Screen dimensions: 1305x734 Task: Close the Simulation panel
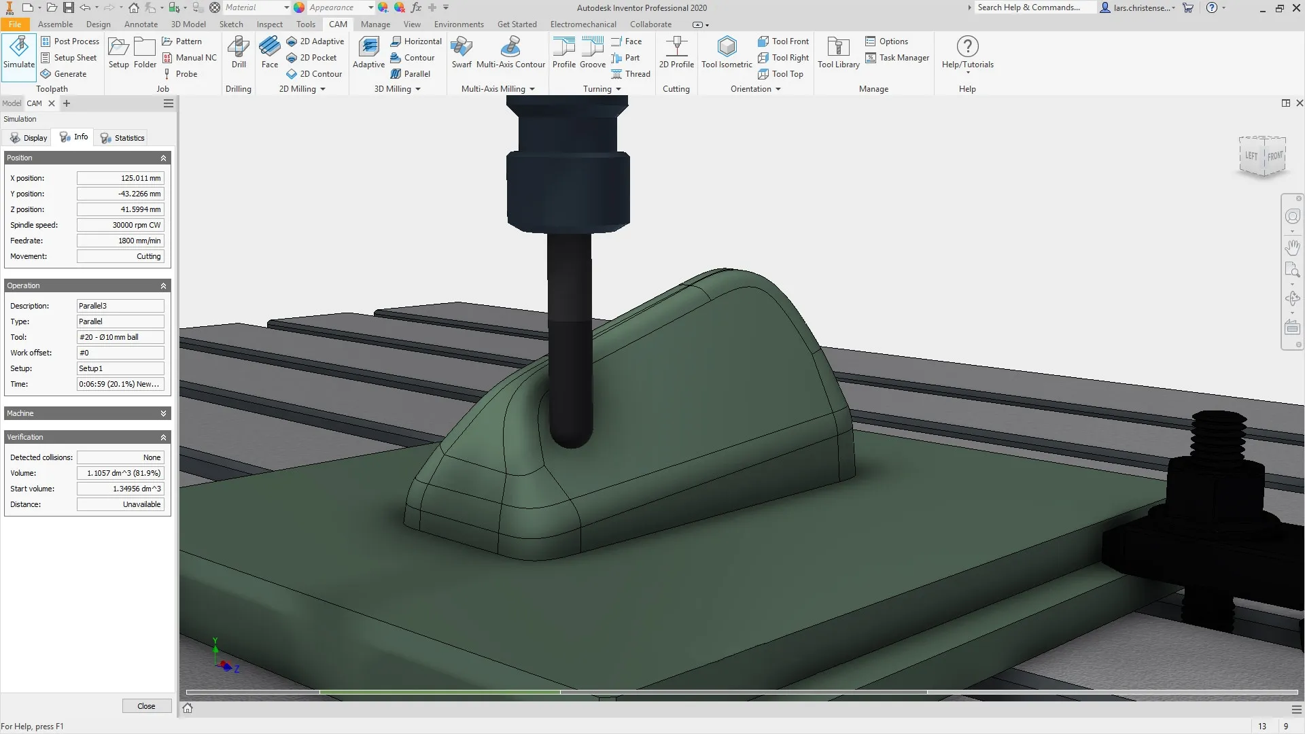(146, 705)
